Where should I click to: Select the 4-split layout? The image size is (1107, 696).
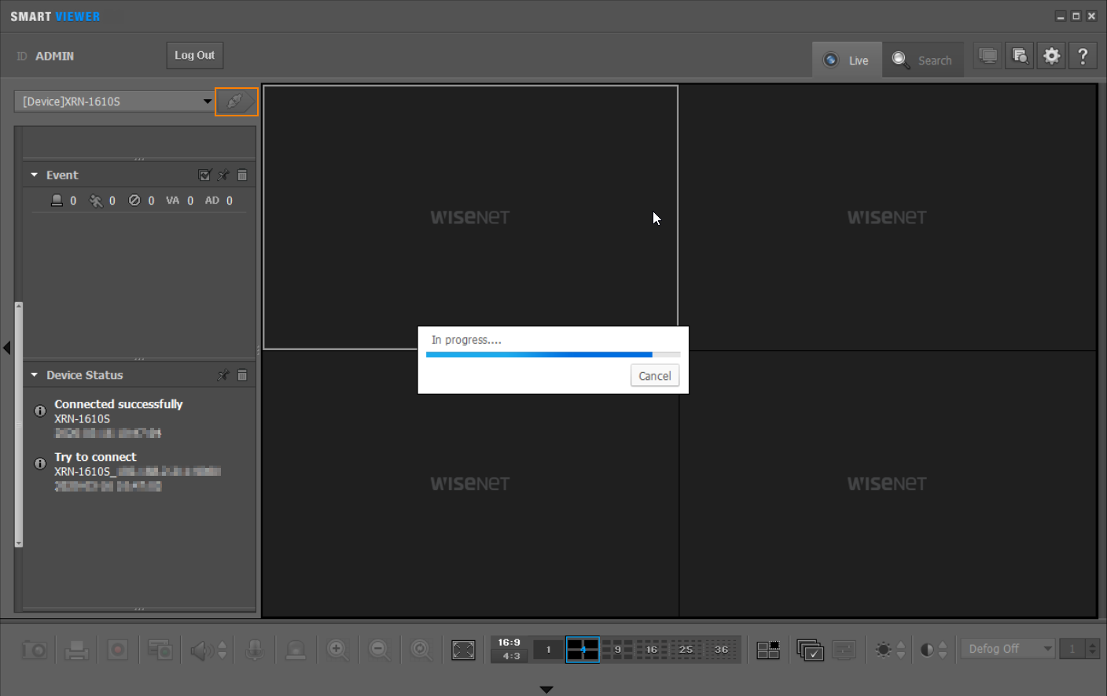(x=583, y=650)
